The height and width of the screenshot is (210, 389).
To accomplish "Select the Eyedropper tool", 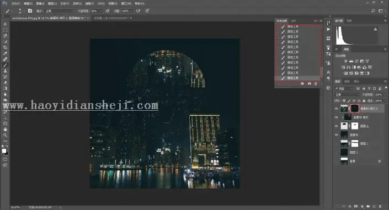I will coord(5,53).
